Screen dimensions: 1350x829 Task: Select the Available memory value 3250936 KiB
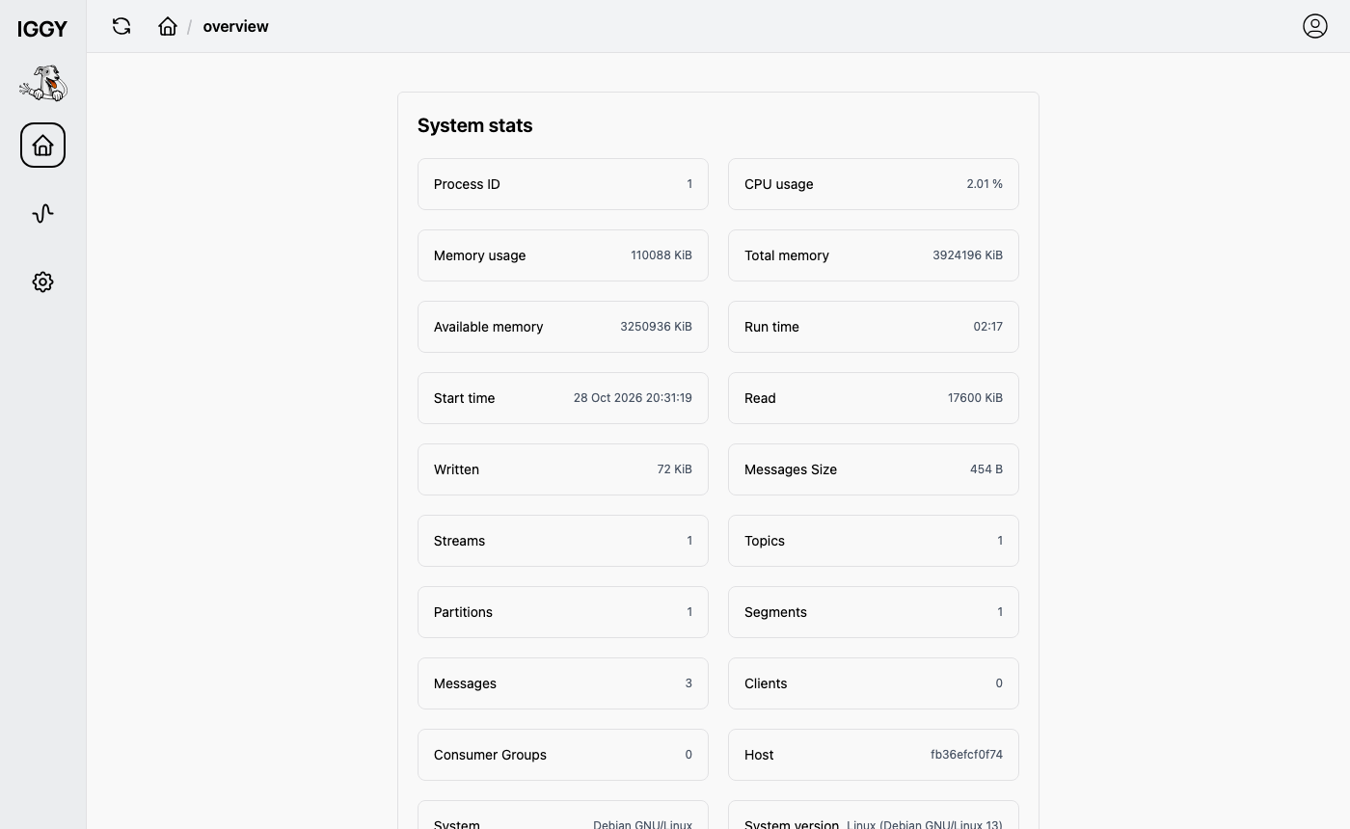click(x=656, y=327)
